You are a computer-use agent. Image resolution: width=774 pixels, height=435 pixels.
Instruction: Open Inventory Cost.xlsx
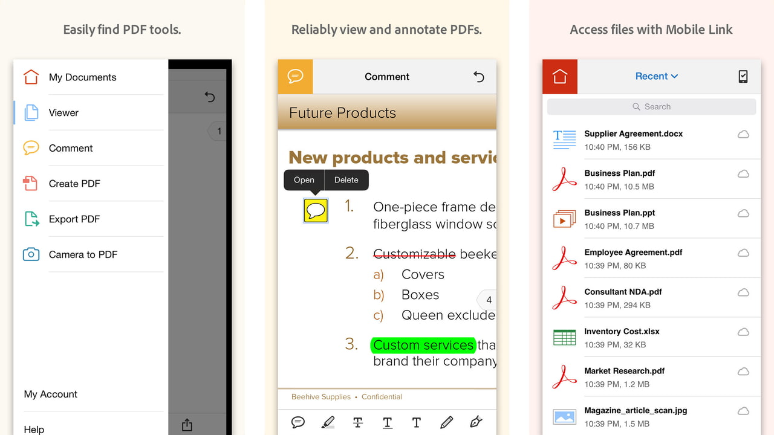(x=652, y=338)
